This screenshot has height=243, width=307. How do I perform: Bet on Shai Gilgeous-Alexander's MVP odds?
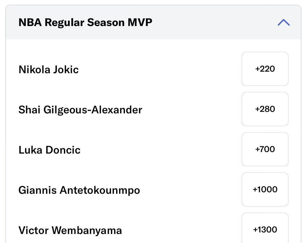point(265,109)
